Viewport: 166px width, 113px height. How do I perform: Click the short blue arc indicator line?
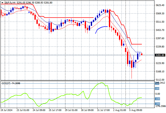(x=102, y=27)
